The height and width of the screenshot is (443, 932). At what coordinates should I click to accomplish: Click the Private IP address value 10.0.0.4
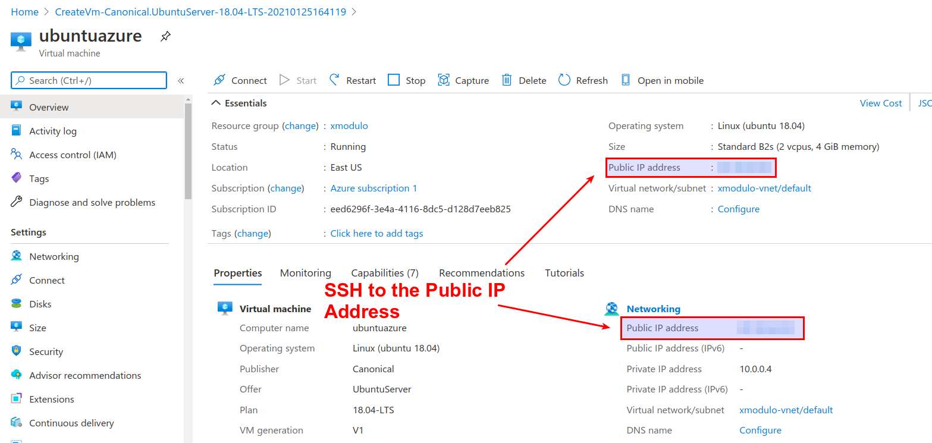pyautogui.click(x=755, y=369)
